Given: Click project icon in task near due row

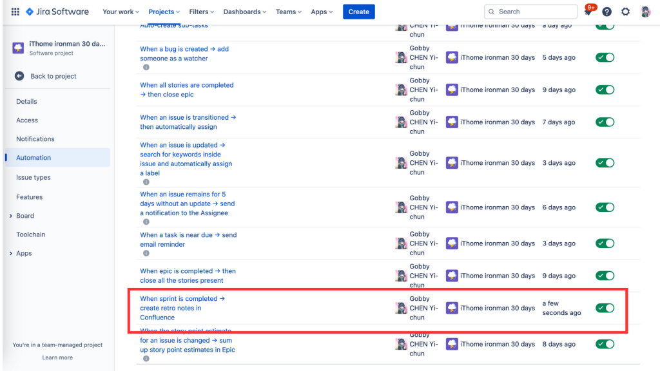Looking at the screenshot, I should pos(452,243).
